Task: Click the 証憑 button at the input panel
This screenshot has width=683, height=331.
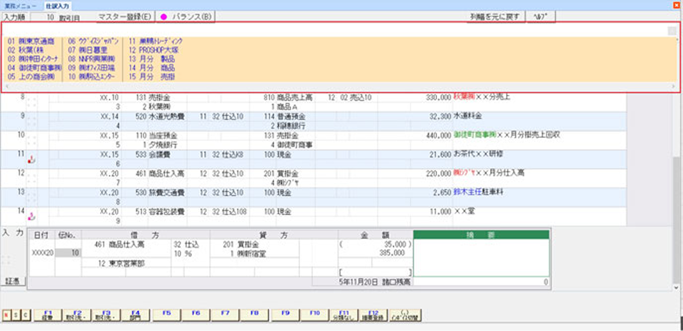Action: 12,280
